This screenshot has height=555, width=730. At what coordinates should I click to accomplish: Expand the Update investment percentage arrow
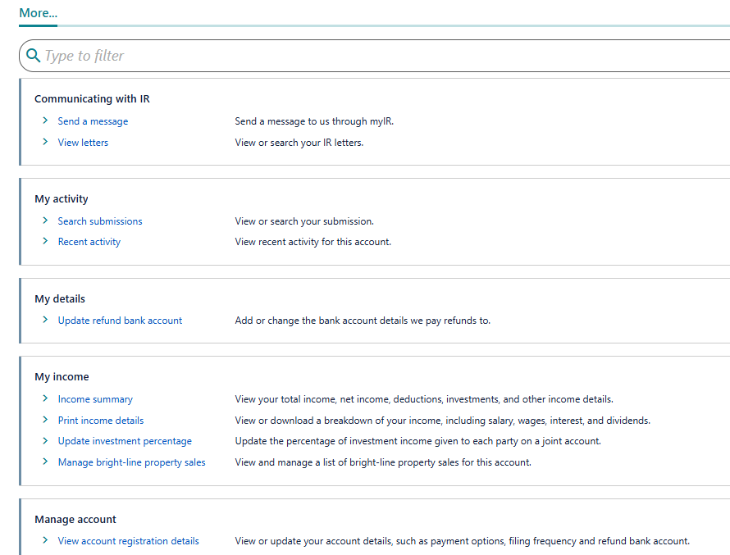pos(46,440)
